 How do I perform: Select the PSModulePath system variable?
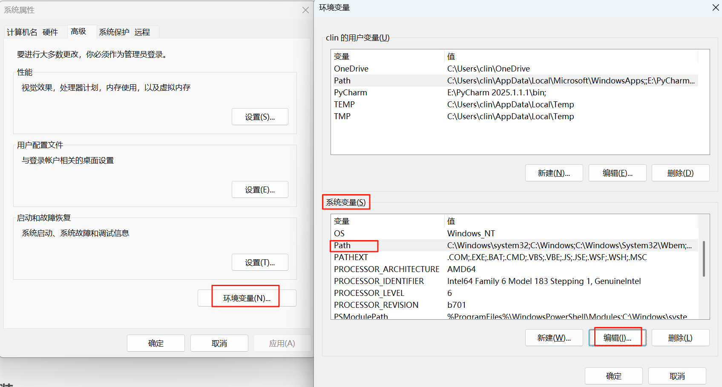pyautogui.click(x=515, y=315)
